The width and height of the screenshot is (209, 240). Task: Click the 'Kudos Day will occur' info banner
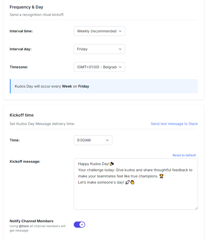[x=104, y=86]
